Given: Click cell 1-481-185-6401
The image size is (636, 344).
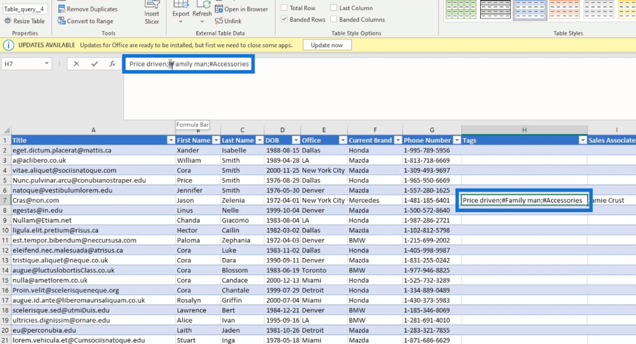Looking at the screenshot, I should [432, 201].
